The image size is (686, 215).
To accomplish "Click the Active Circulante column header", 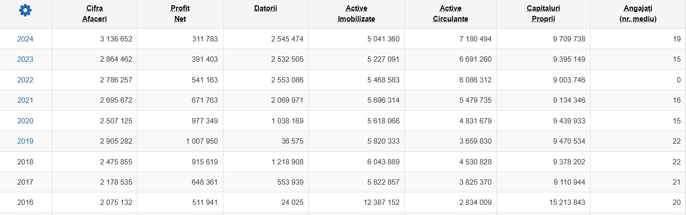I will point(451,14).
